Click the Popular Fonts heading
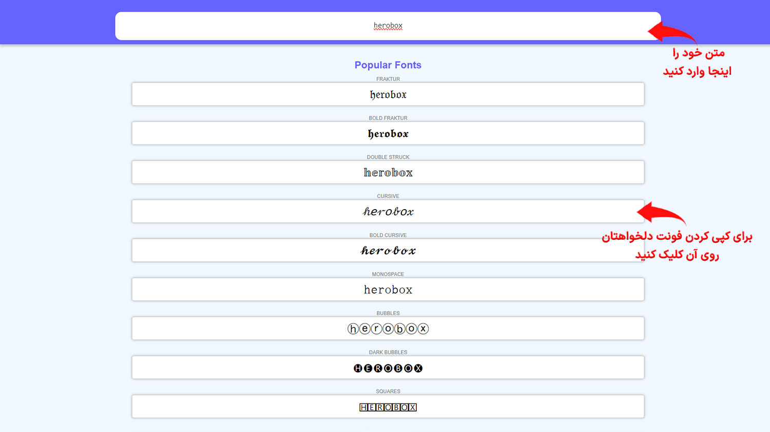This screenshot has height=432, width=770. (388, 65)
